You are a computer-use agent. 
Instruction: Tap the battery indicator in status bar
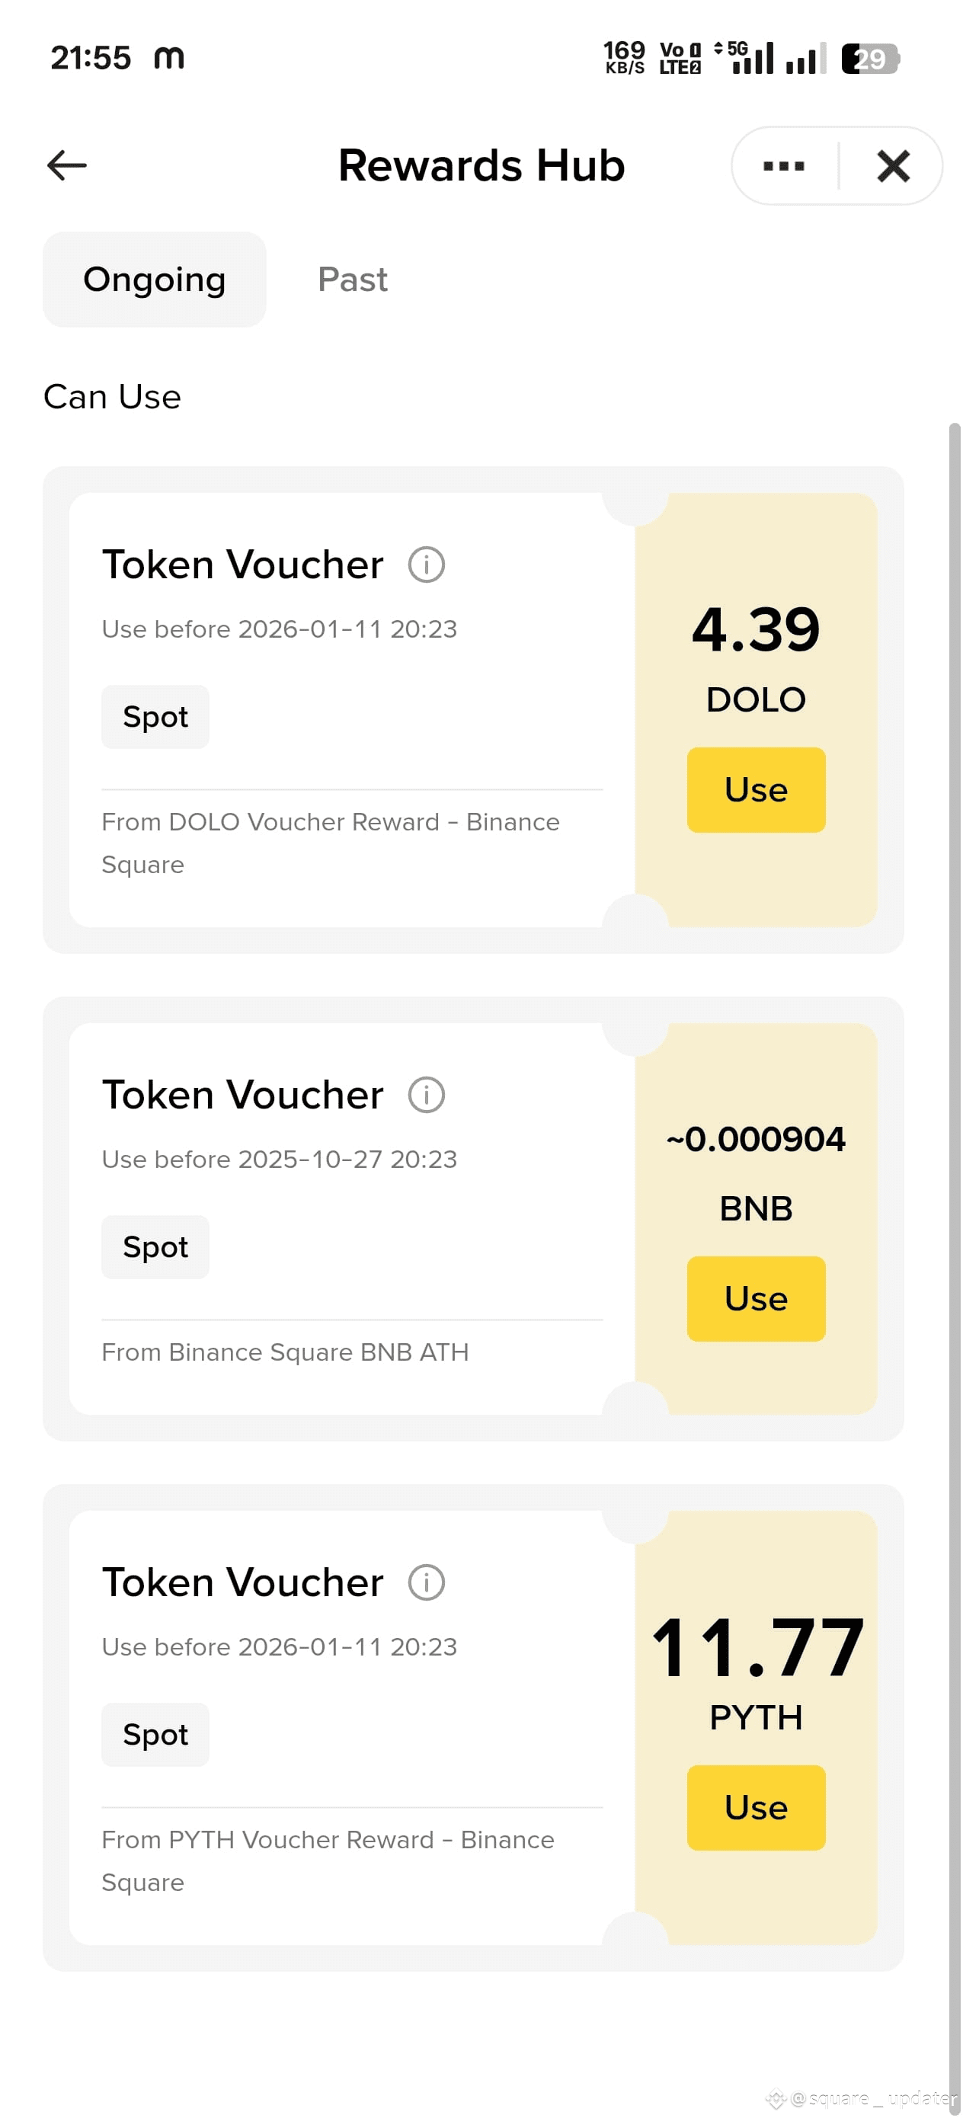click(x=870, y=59)
